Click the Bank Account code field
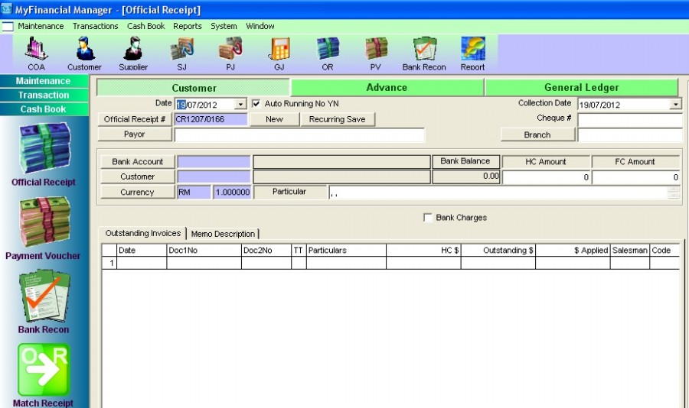The image size is (689, 408). 214,162
